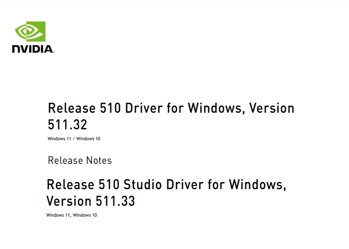Click the Release Notes subtitle
Screen dimensions: 349x249
80,160
